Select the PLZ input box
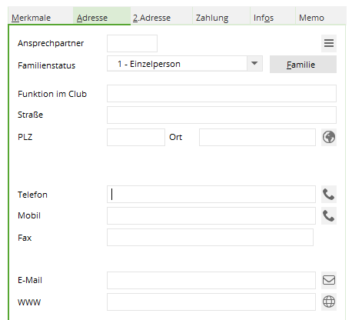This screenshot has height=320, width=352. click(x=136, y=137)
